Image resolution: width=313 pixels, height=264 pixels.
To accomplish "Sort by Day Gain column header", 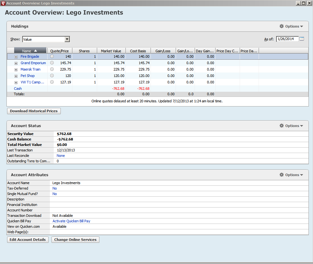I will coord(205,51).
